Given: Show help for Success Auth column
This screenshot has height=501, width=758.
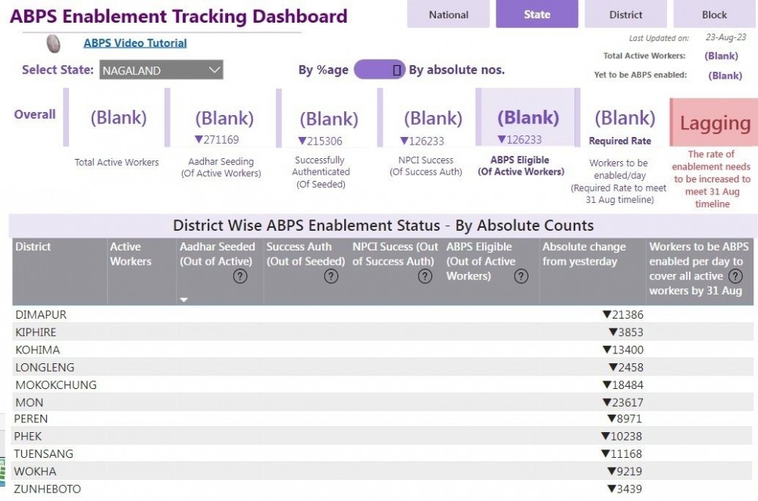Looking at the screenshot, I should coord(331,276).
